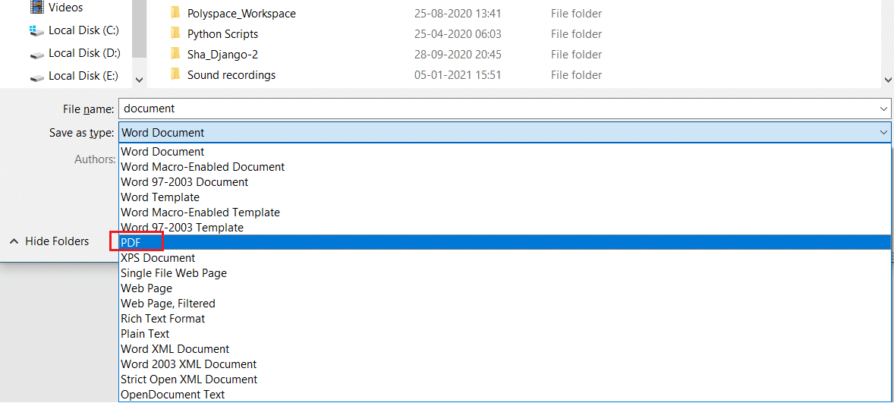Screen dimensions: 894x403
Task: Click the File name field containing document
Action: (505, 108)
